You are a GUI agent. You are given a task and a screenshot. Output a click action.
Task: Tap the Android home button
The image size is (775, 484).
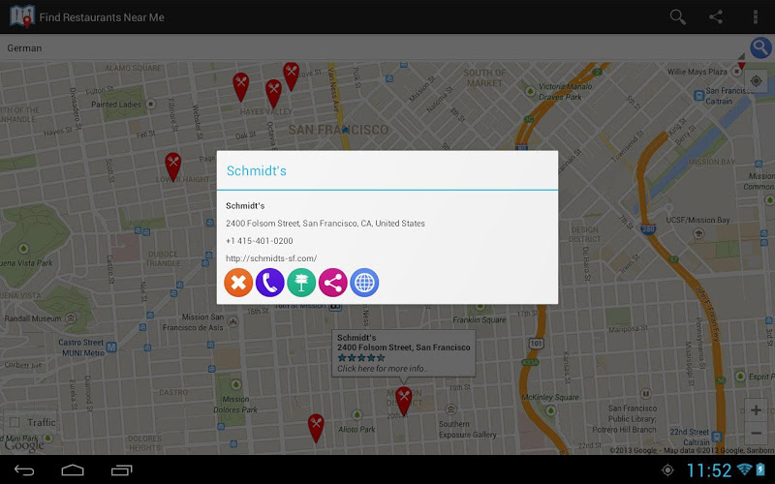coord(73,470)
